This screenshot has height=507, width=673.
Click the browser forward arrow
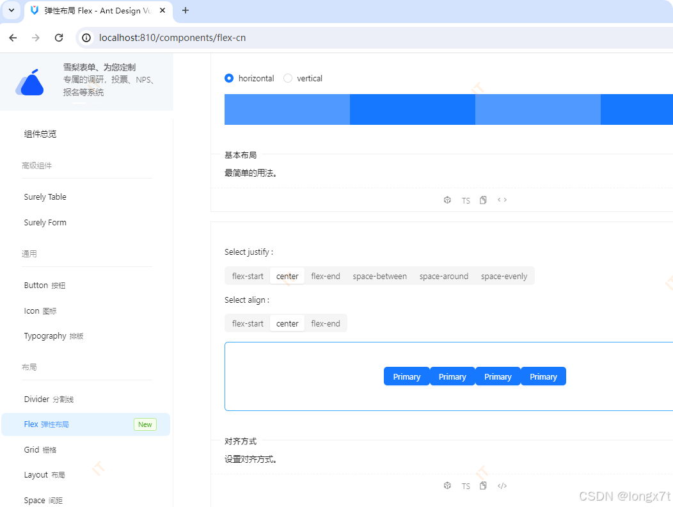(x=36, y=38)
